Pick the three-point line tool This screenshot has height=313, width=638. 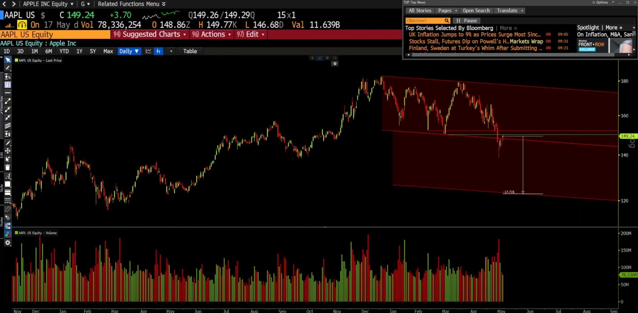(x=8, y=109)
